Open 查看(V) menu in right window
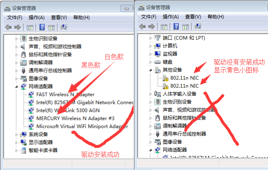This screenshot has height=170, width=268. coord(193,17)
